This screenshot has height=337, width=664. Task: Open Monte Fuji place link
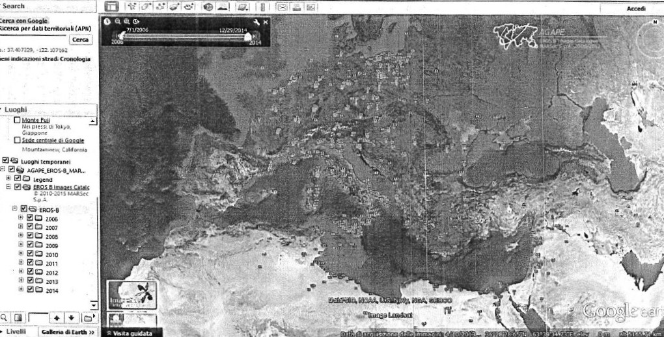coord(36,120)
